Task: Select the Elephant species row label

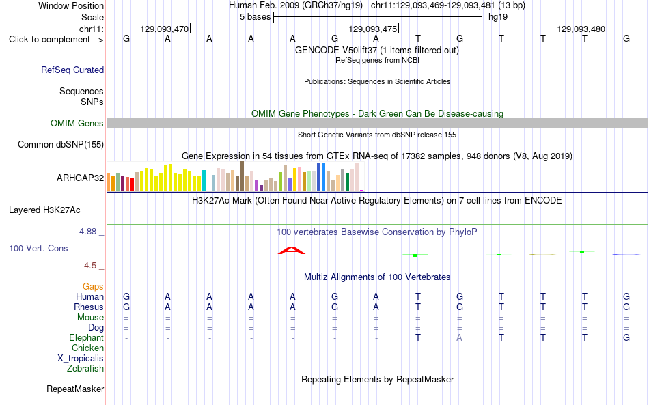Action: (86, 337)
